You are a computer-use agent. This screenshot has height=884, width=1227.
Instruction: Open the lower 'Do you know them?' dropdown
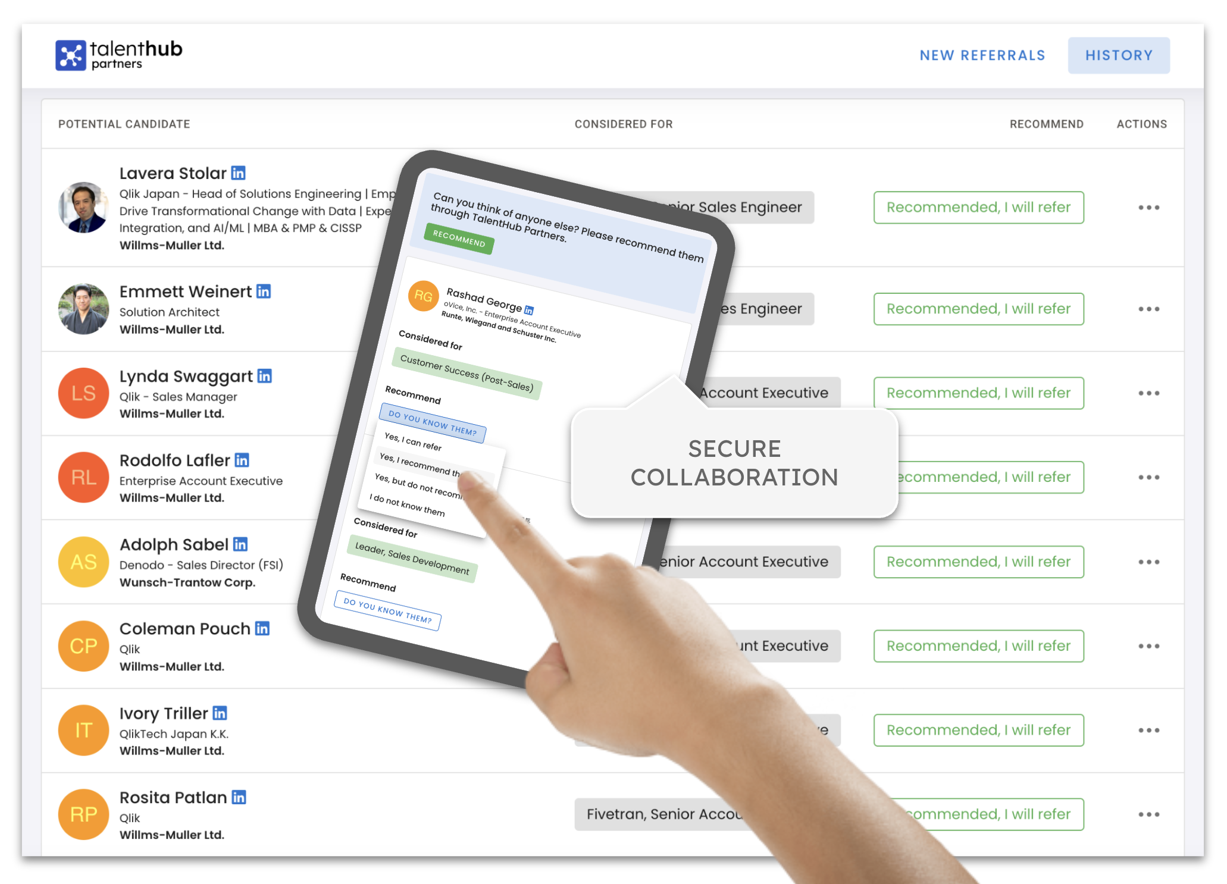[387, 610]
